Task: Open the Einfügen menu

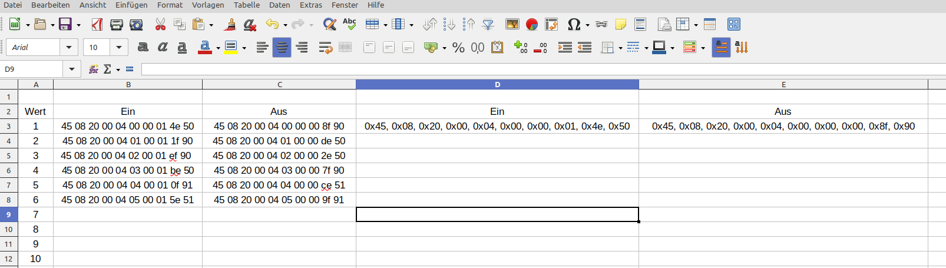Action: tap(131, 5)
